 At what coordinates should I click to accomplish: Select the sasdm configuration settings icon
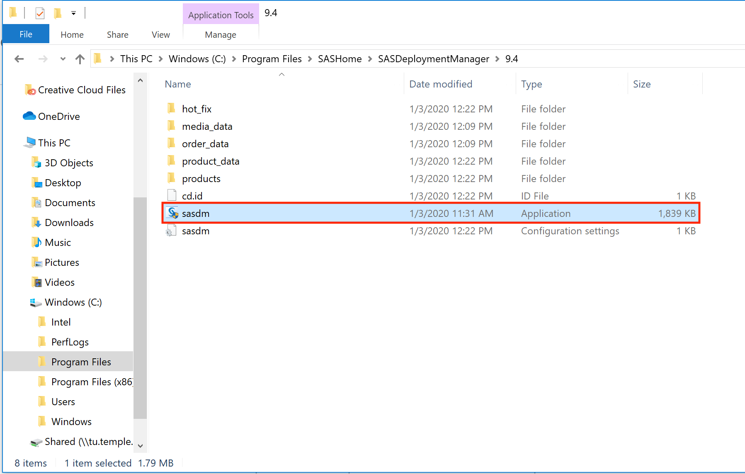(x=171, y=231)
